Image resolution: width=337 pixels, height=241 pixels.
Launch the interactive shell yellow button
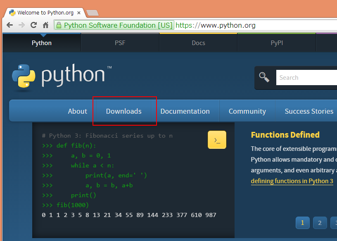point(217,140)
